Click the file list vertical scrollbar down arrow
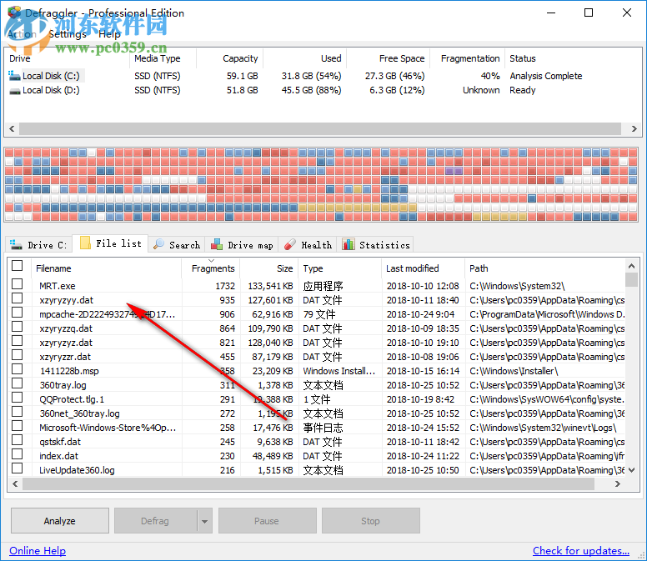 tap(631, 470)
